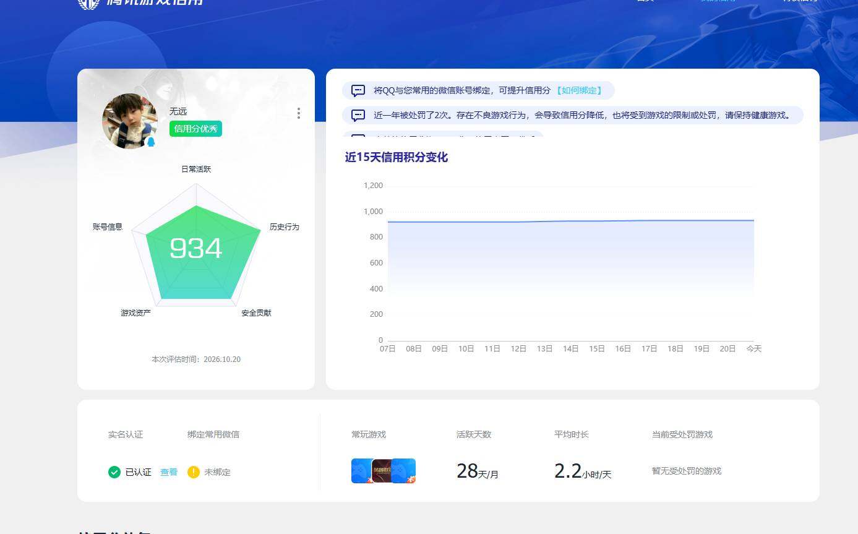The image size is (858, 534).
Task: Click the 将QQ与您常用的微信账号绑定 tip message
Action: point(462,90)
